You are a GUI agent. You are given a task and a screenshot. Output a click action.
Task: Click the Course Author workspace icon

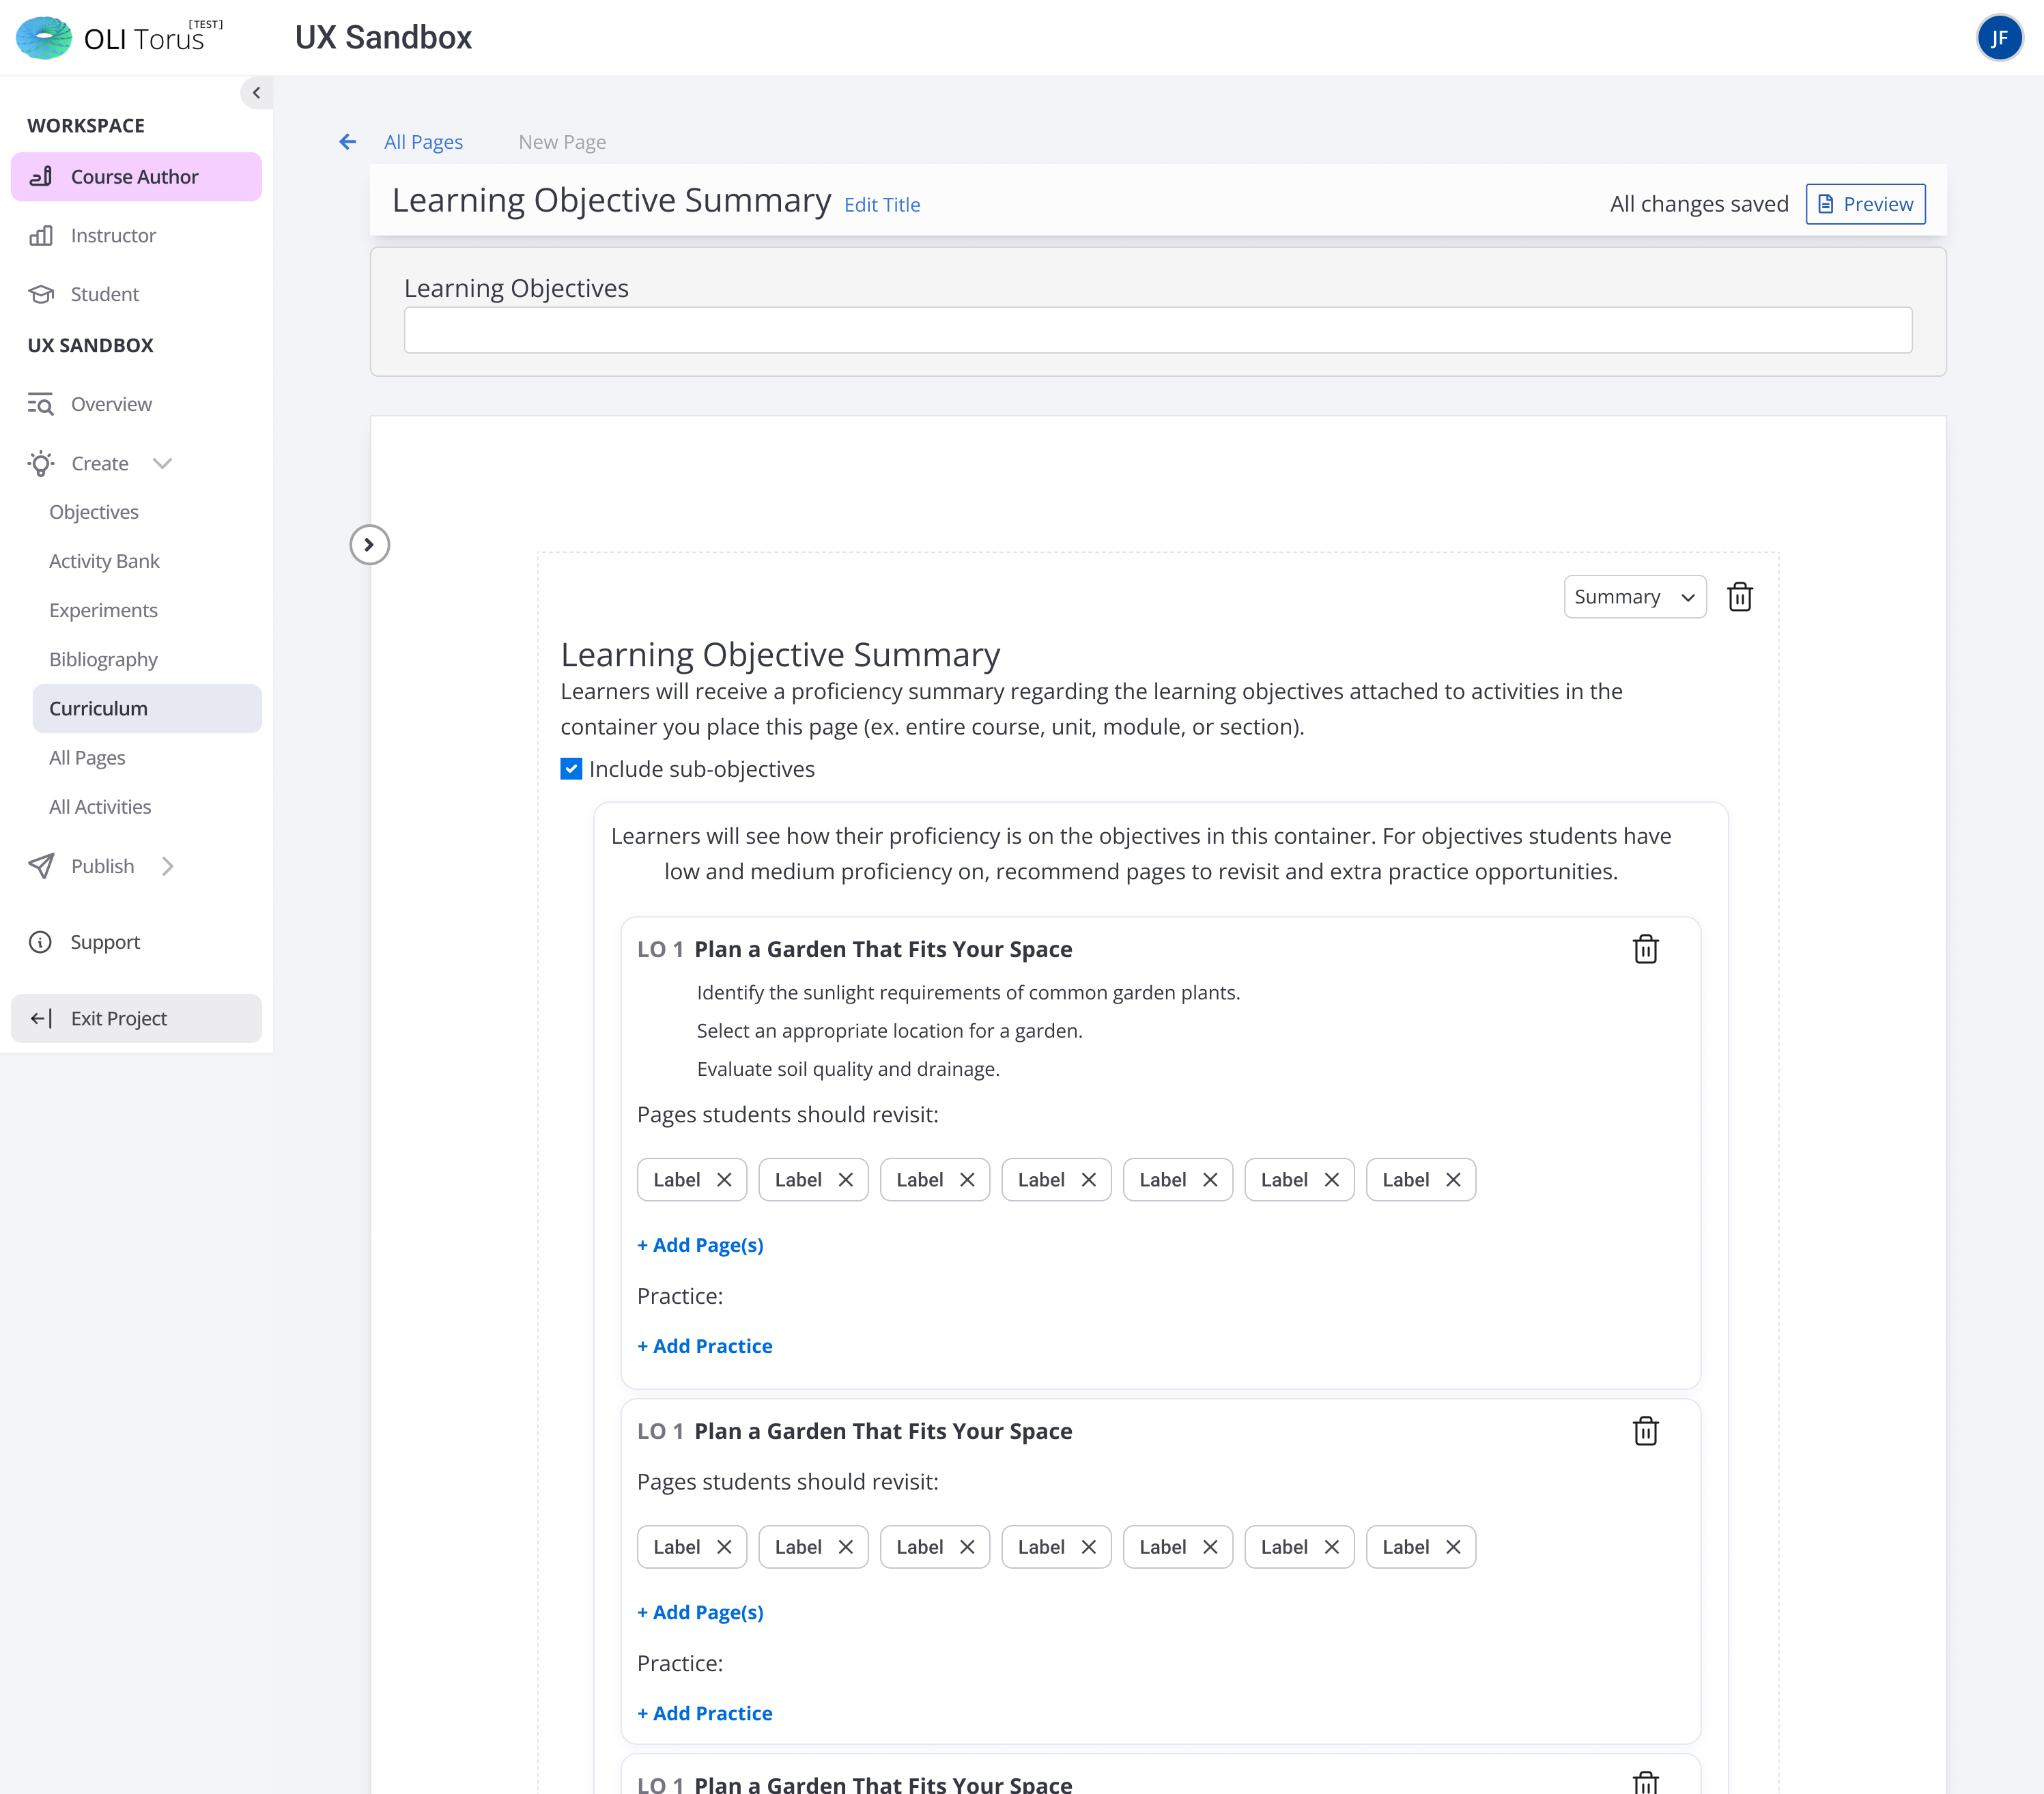pos(41,177)
